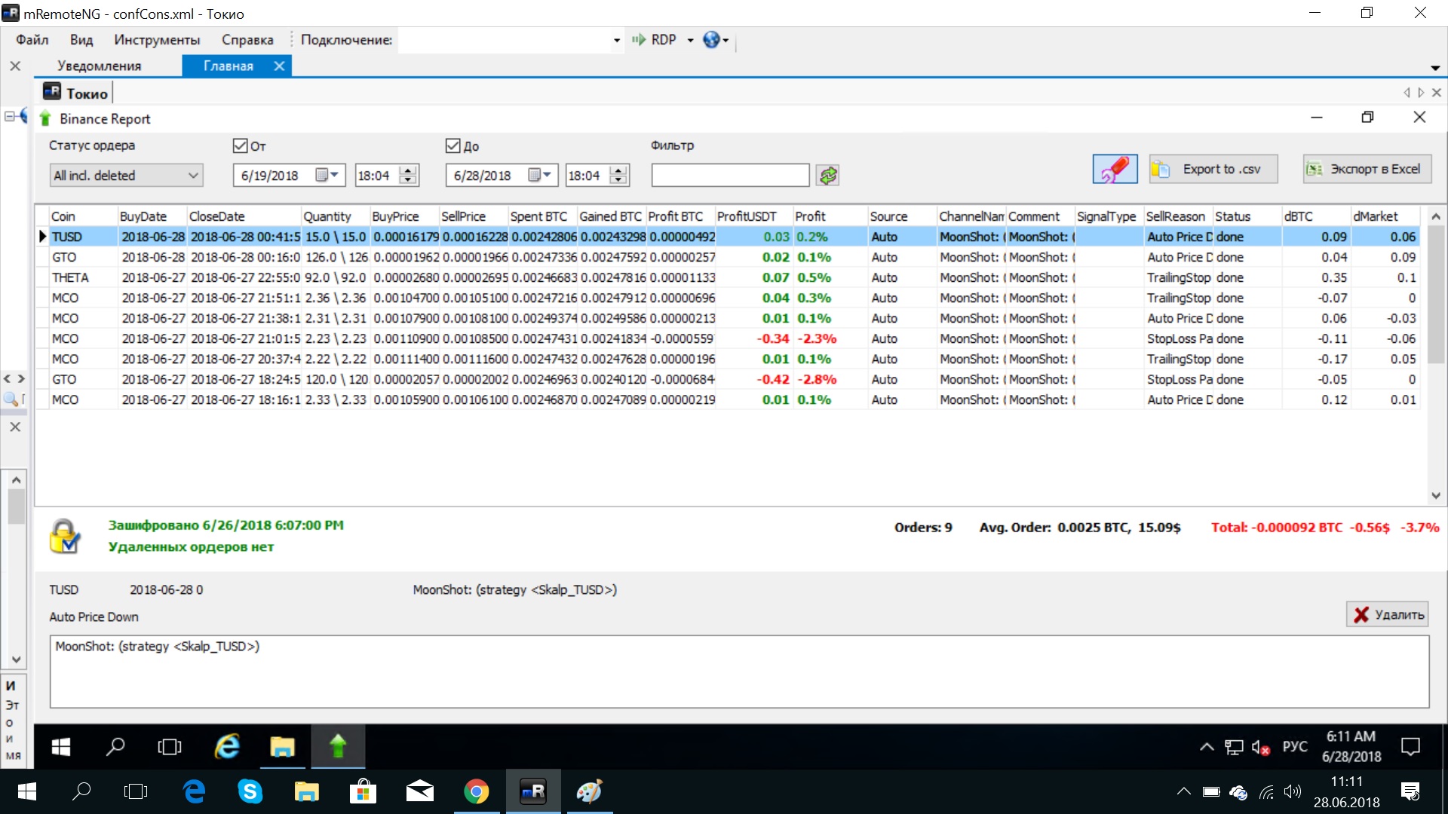The image size is (1448, 814).
Task: Open Chrome from the local taskbar
Action: point(476,791)
